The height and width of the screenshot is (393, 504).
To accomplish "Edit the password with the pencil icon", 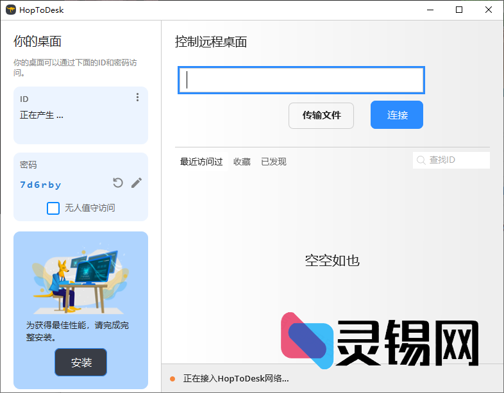I will click(137, 183).
